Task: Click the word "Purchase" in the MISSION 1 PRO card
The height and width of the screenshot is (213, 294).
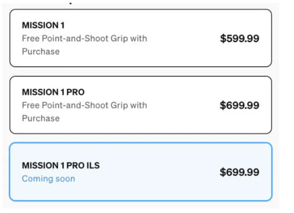Action: coord(40,119)
